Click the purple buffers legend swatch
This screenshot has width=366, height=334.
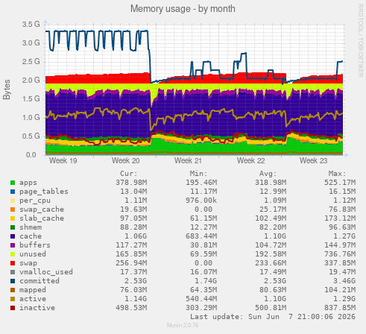13,245
